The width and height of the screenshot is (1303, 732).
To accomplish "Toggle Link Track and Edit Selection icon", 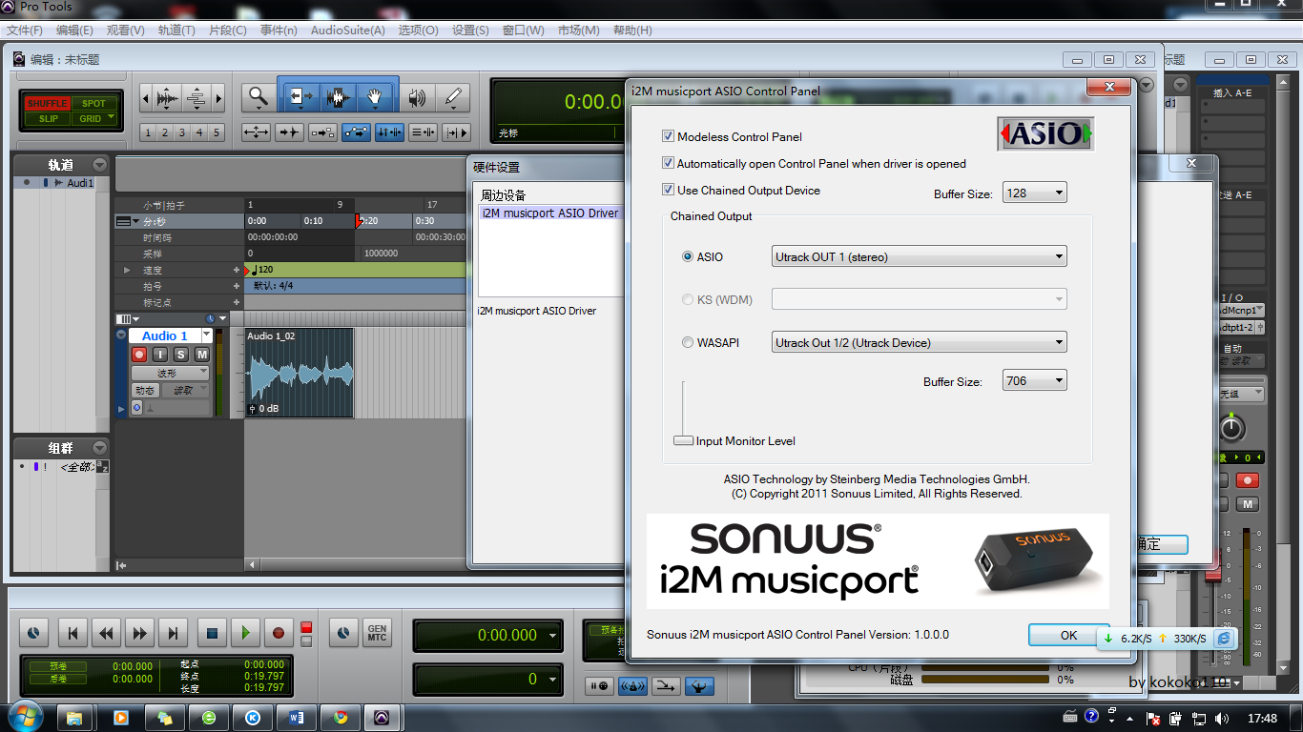I will pyautogui.click(x=423, y=132).
